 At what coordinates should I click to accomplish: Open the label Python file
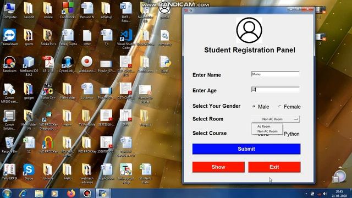[x=165, y=64]
